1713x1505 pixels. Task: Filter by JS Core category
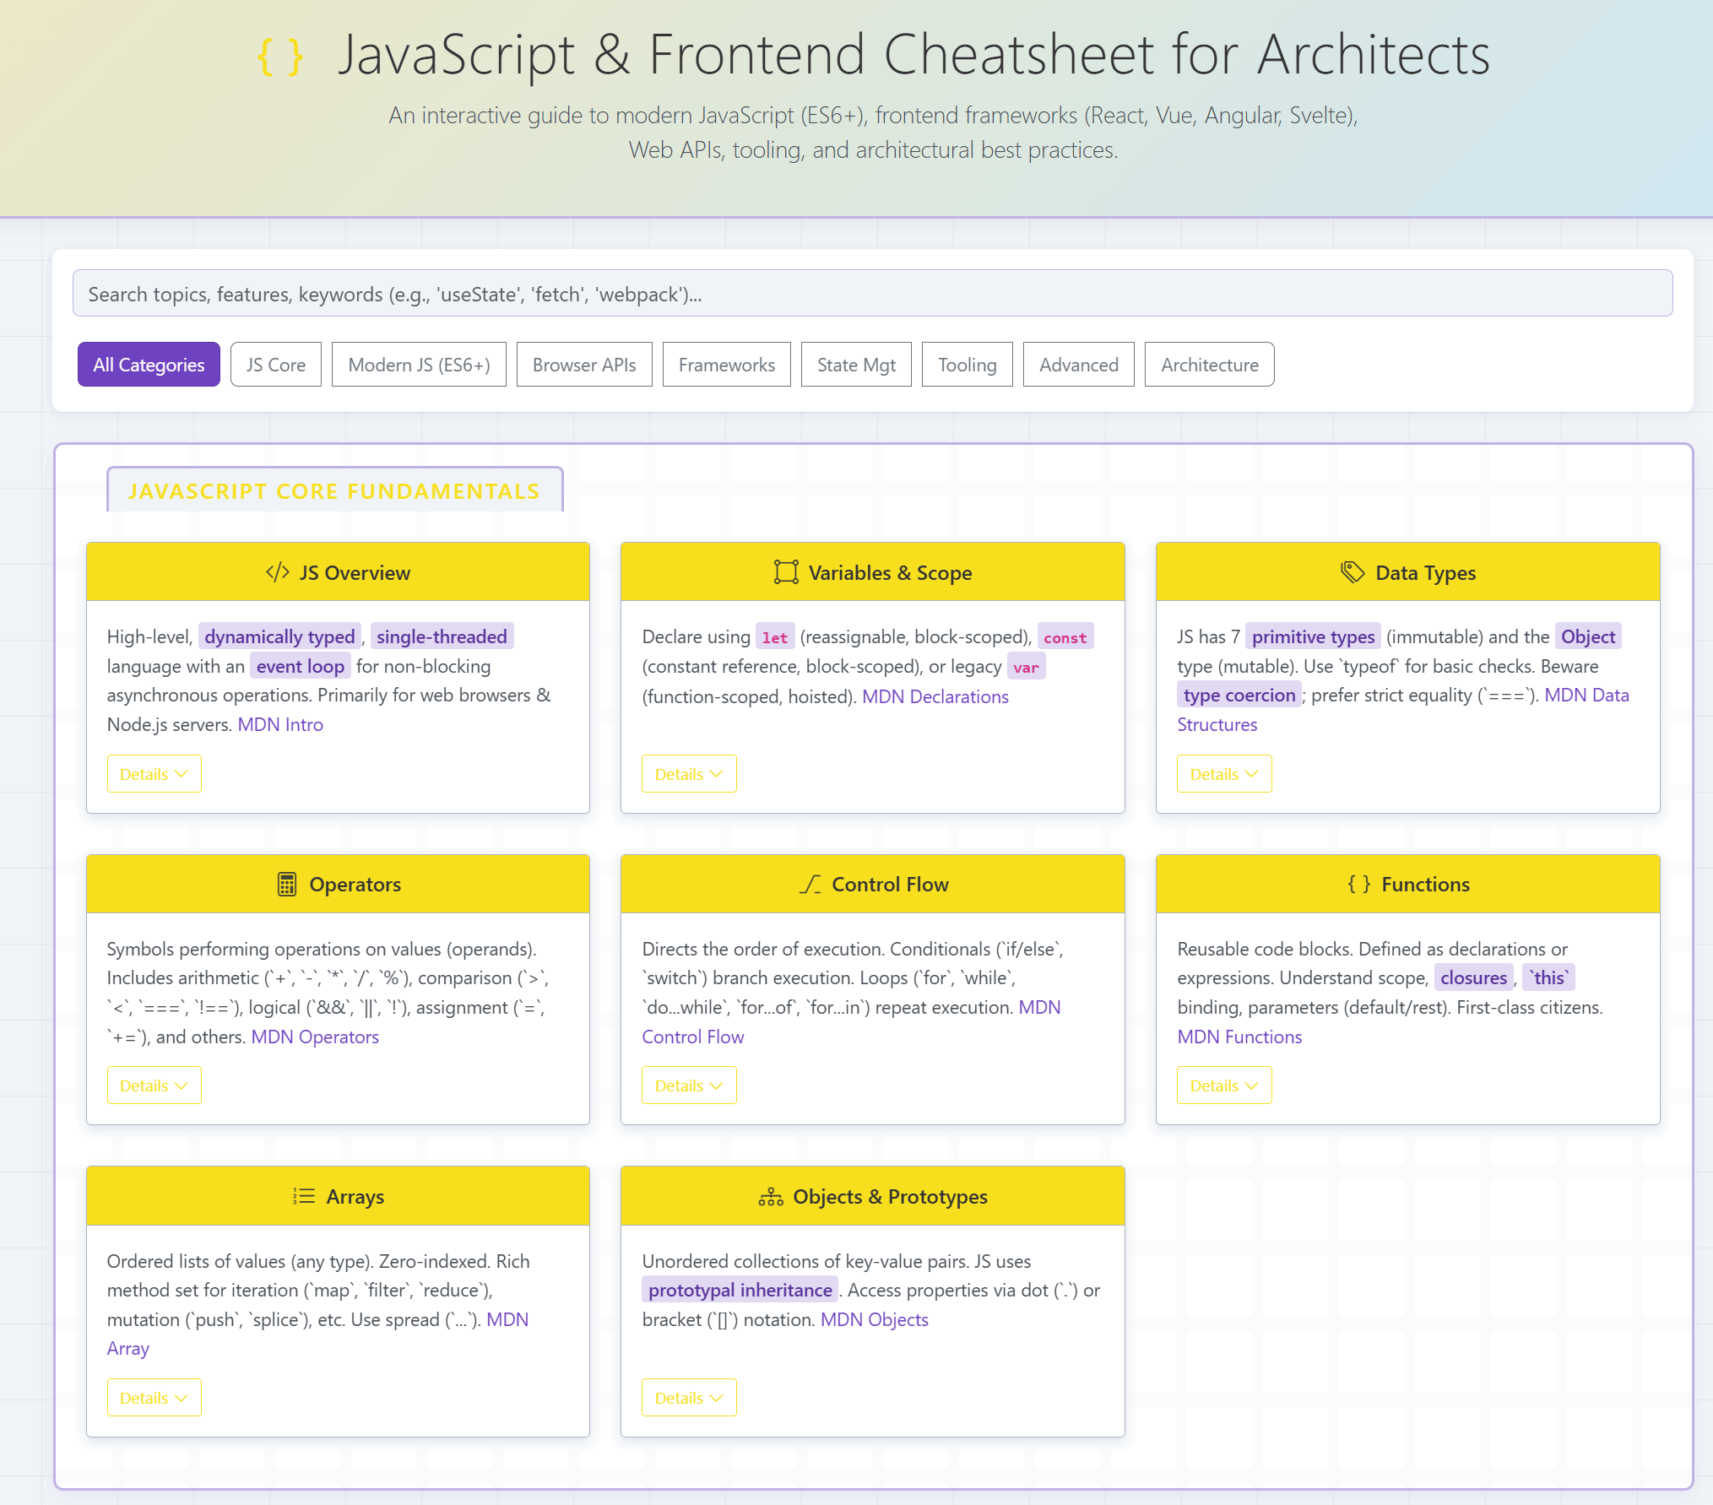[276, 365]
